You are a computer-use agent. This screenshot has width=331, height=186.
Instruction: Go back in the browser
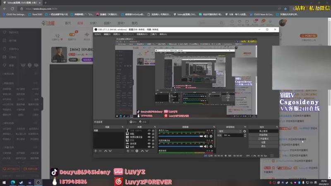point(5,9)
